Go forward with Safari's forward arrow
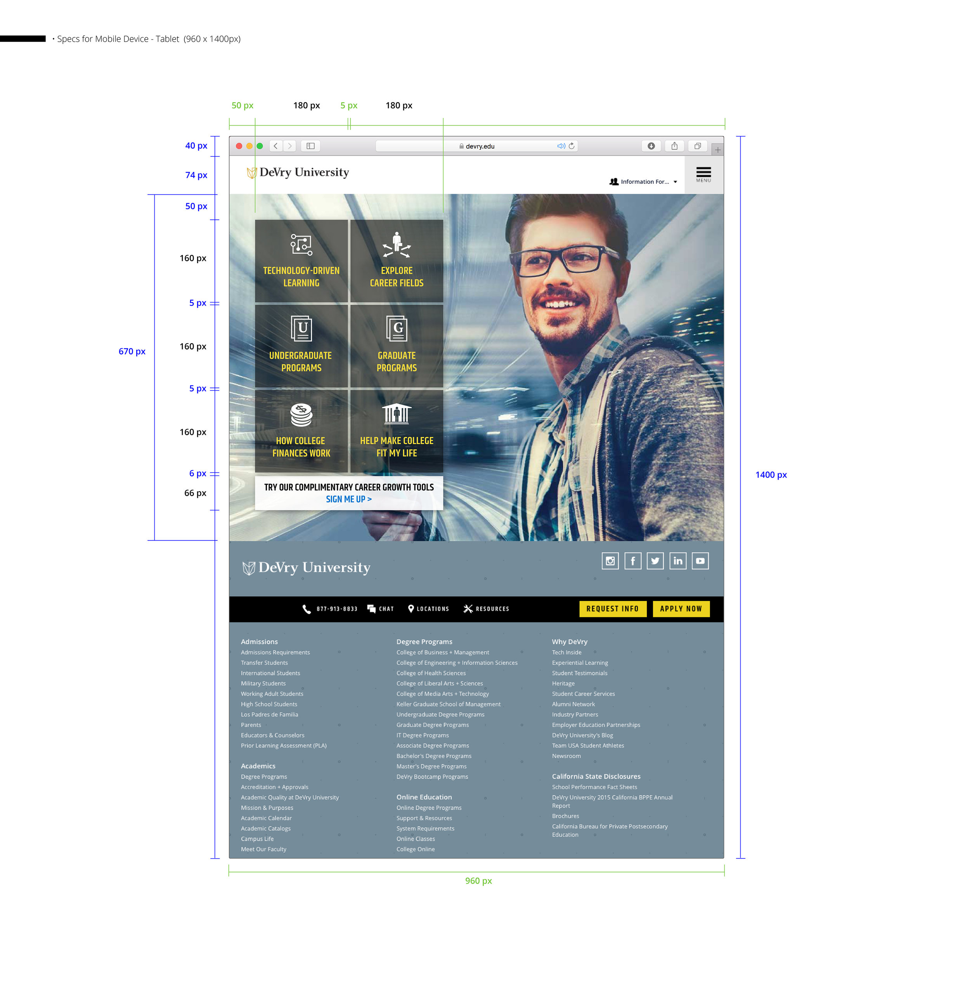This screenshot has height=999, width=970. click(289, 146)
